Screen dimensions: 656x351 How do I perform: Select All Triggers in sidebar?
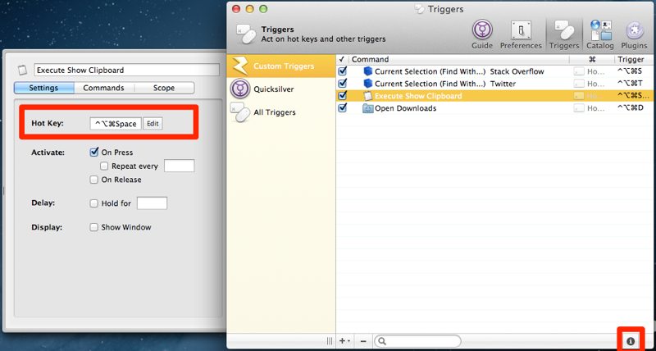[x=280, y=112]
